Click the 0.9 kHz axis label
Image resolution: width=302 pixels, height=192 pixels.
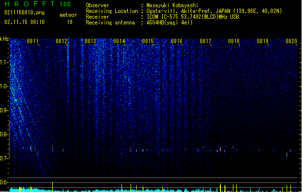tap(4, 110)
